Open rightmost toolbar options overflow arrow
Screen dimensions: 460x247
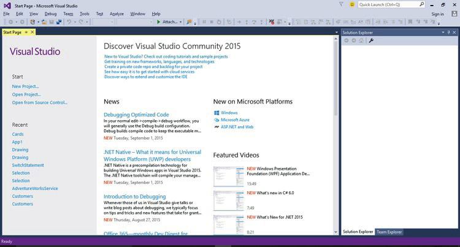pos(439,23)
